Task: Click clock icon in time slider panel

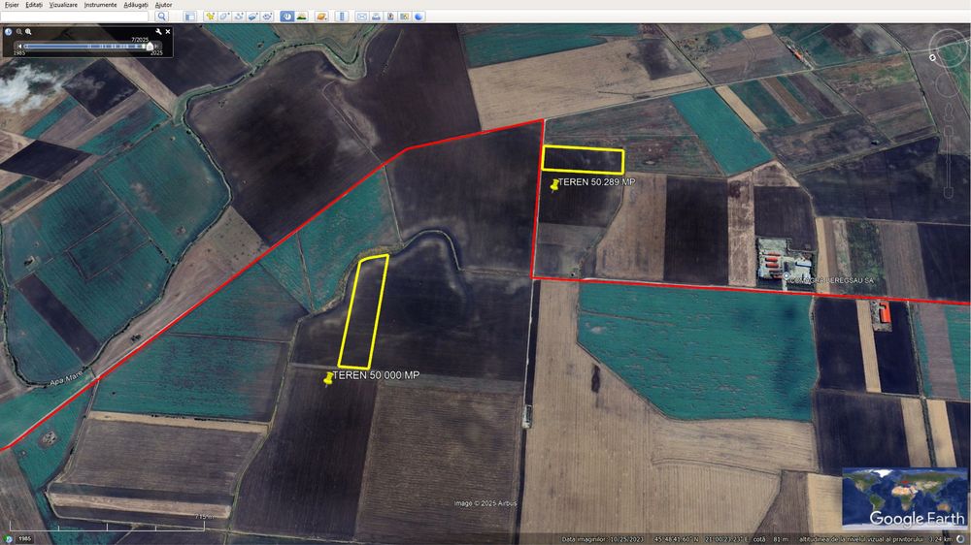Action: pos(8,32)
